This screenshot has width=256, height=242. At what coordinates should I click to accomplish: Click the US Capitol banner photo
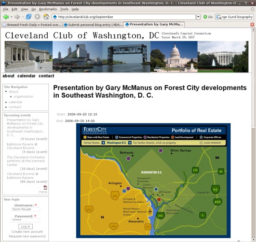tap(174, 57)
